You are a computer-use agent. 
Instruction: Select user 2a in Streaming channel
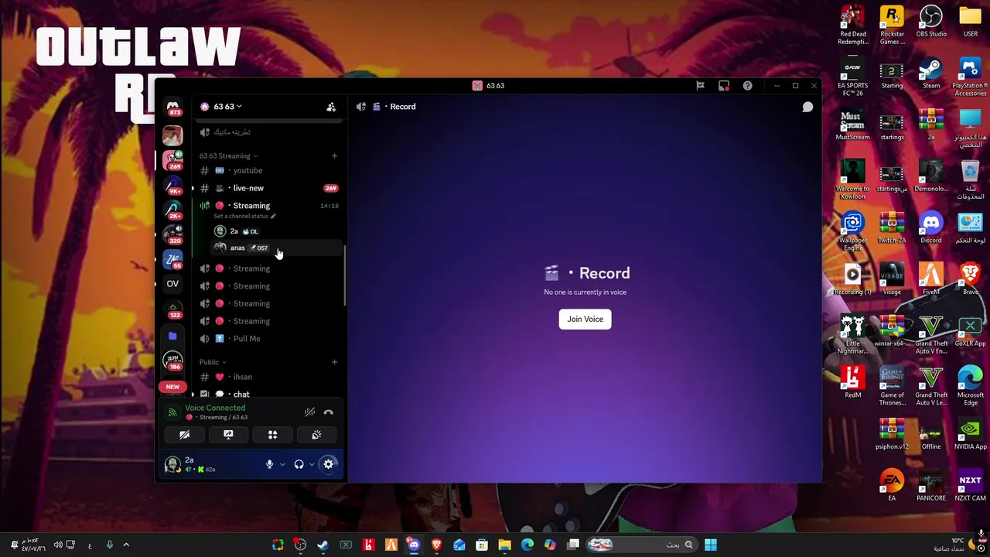pyautogui.click(x=275, y=231)
